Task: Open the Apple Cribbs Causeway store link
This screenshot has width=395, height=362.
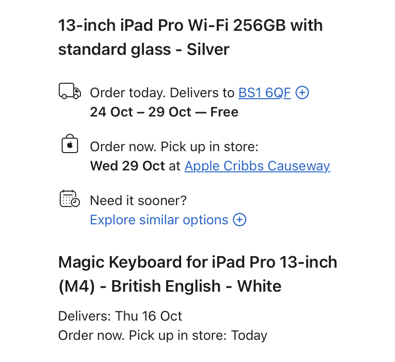Action: [257, 166]
